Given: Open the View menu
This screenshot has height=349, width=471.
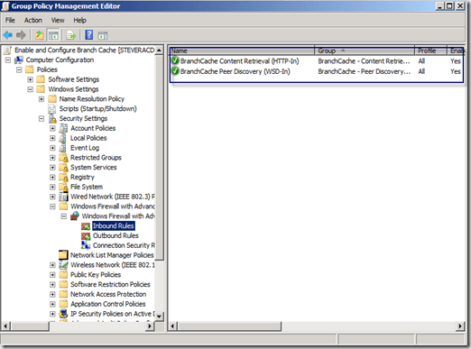Looking at the screenshot, I should coord(58,20).
